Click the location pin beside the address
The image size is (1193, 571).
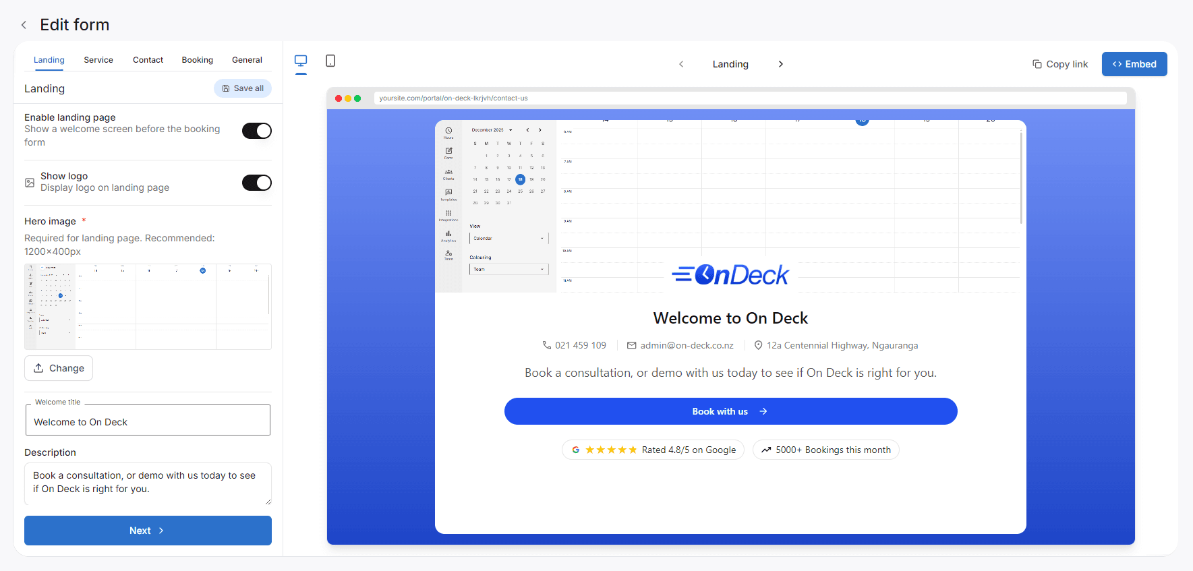(758, 345)
